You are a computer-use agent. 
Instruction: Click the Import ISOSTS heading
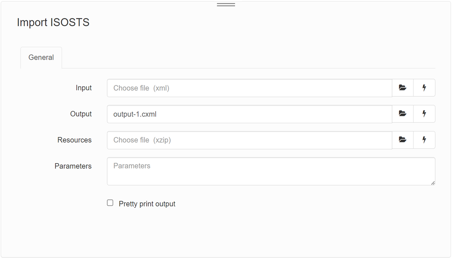53,22
